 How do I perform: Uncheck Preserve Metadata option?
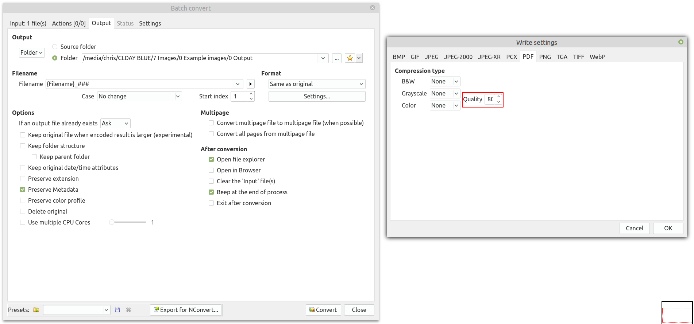pos(23,190)
